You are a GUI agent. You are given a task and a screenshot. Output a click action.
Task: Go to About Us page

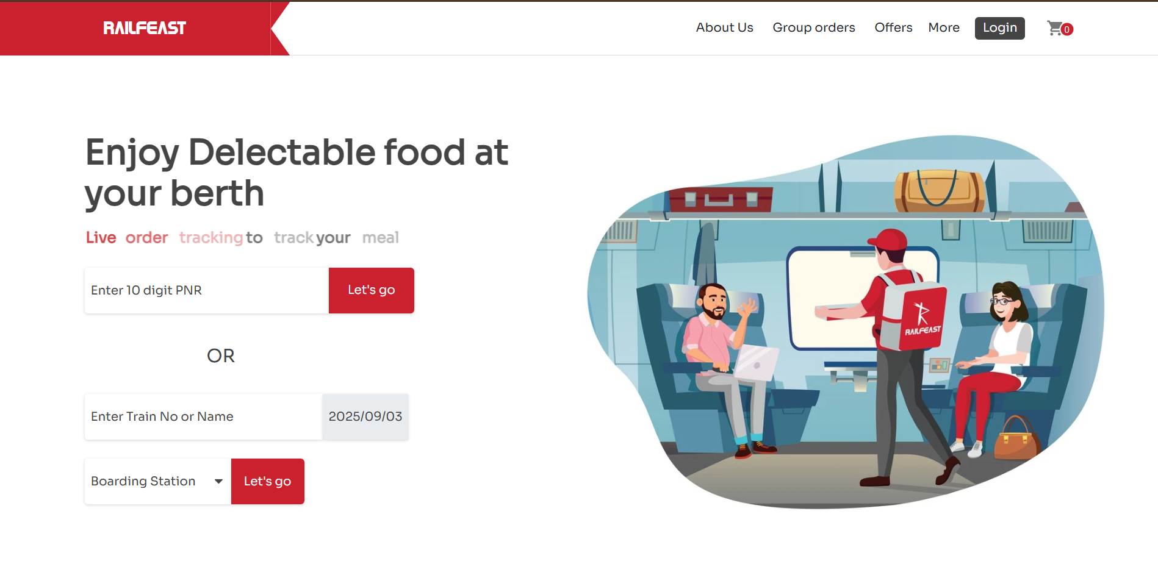coord(724,27)
